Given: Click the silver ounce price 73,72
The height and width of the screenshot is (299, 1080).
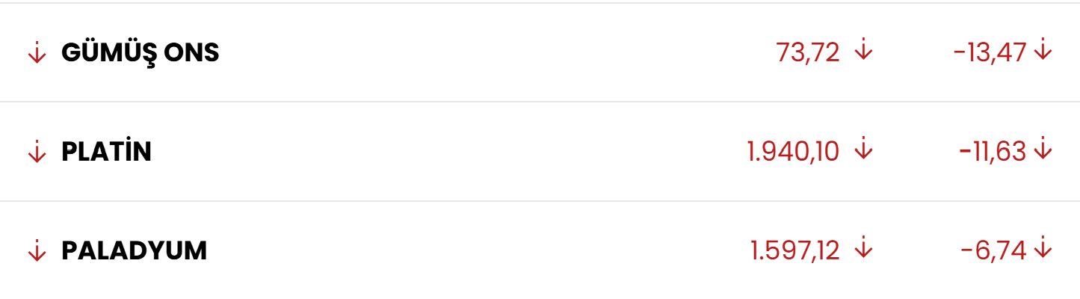Looking at the screenshot, I should click(808, 52).
